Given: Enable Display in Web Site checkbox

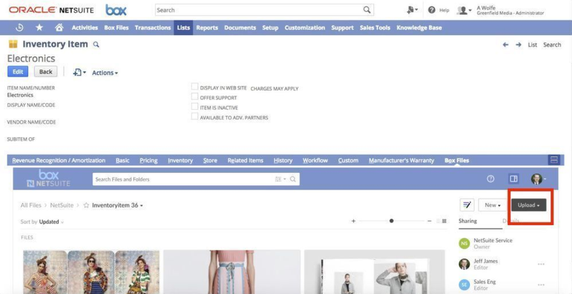Looking at the screenshot, I should pyautogui.click(x=195, y=87).
